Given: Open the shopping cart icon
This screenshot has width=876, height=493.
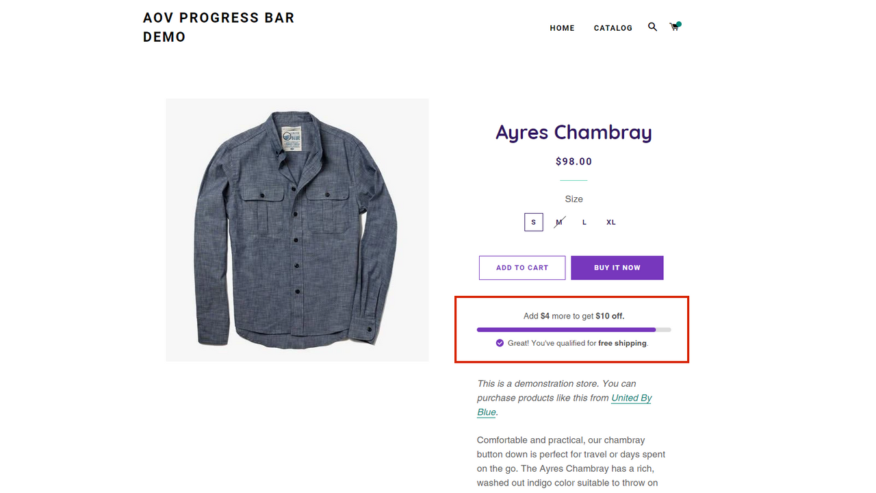Looking at the screenshot, I should click(x=675, y=27).
